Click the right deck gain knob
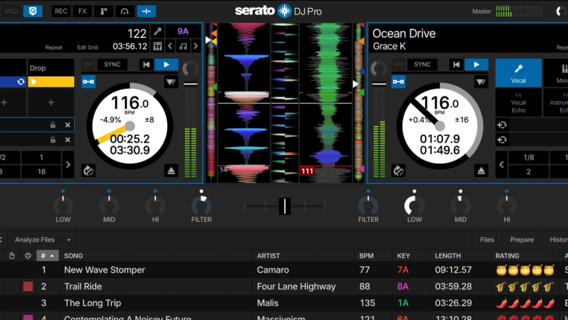The image size is (568, 320). (378, 68)
